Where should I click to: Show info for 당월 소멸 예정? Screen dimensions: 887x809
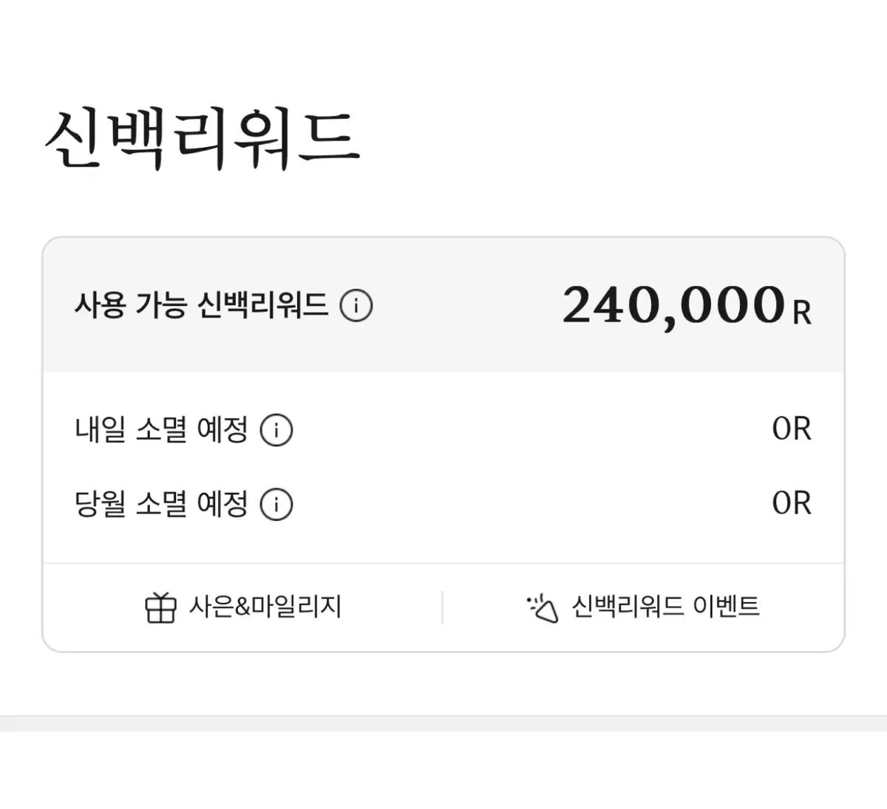[x=276, y=505]
